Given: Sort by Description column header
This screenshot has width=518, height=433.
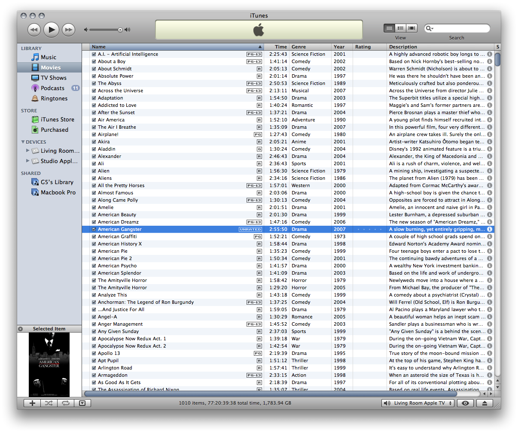Looking at the screenshot, I should 440,47.
